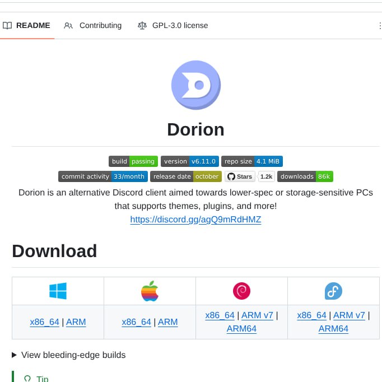The width and height of the screenshot is (382, 382).
Task: Click the Windows logo icon
Action: (x=58, y=291)
